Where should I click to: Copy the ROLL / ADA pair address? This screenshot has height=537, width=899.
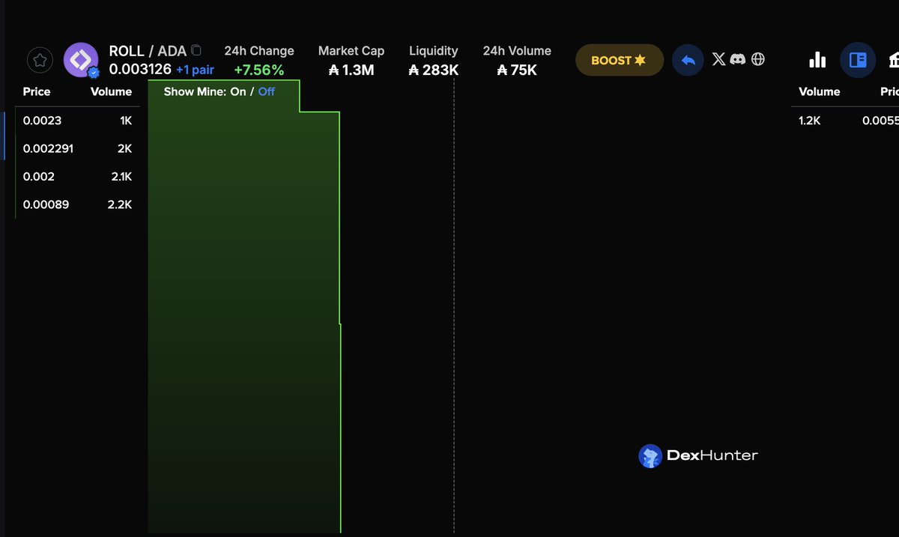[x=196, y=51]
